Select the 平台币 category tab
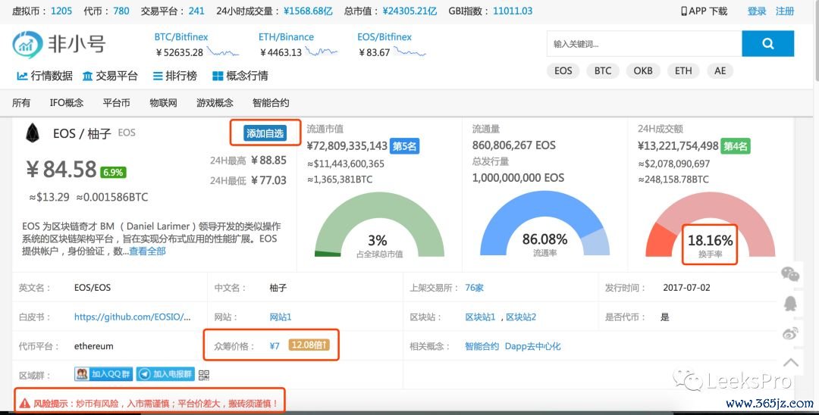 117,103
